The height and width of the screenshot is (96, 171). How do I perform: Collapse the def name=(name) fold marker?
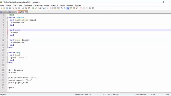(7, 40)
